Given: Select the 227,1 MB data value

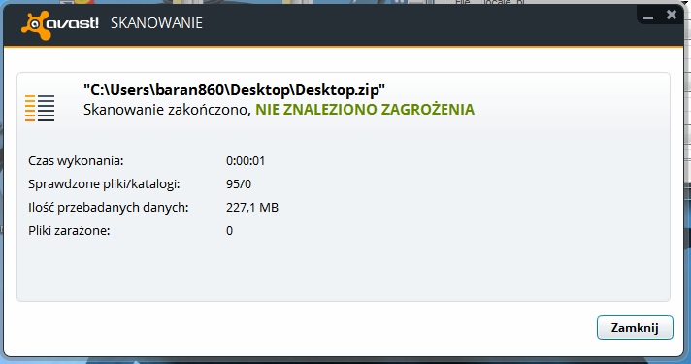Looking at the screenshot, I should [x=252, y=208].
